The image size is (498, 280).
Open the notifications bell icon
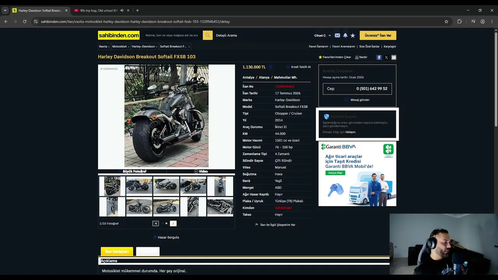[x=345, y=35]
